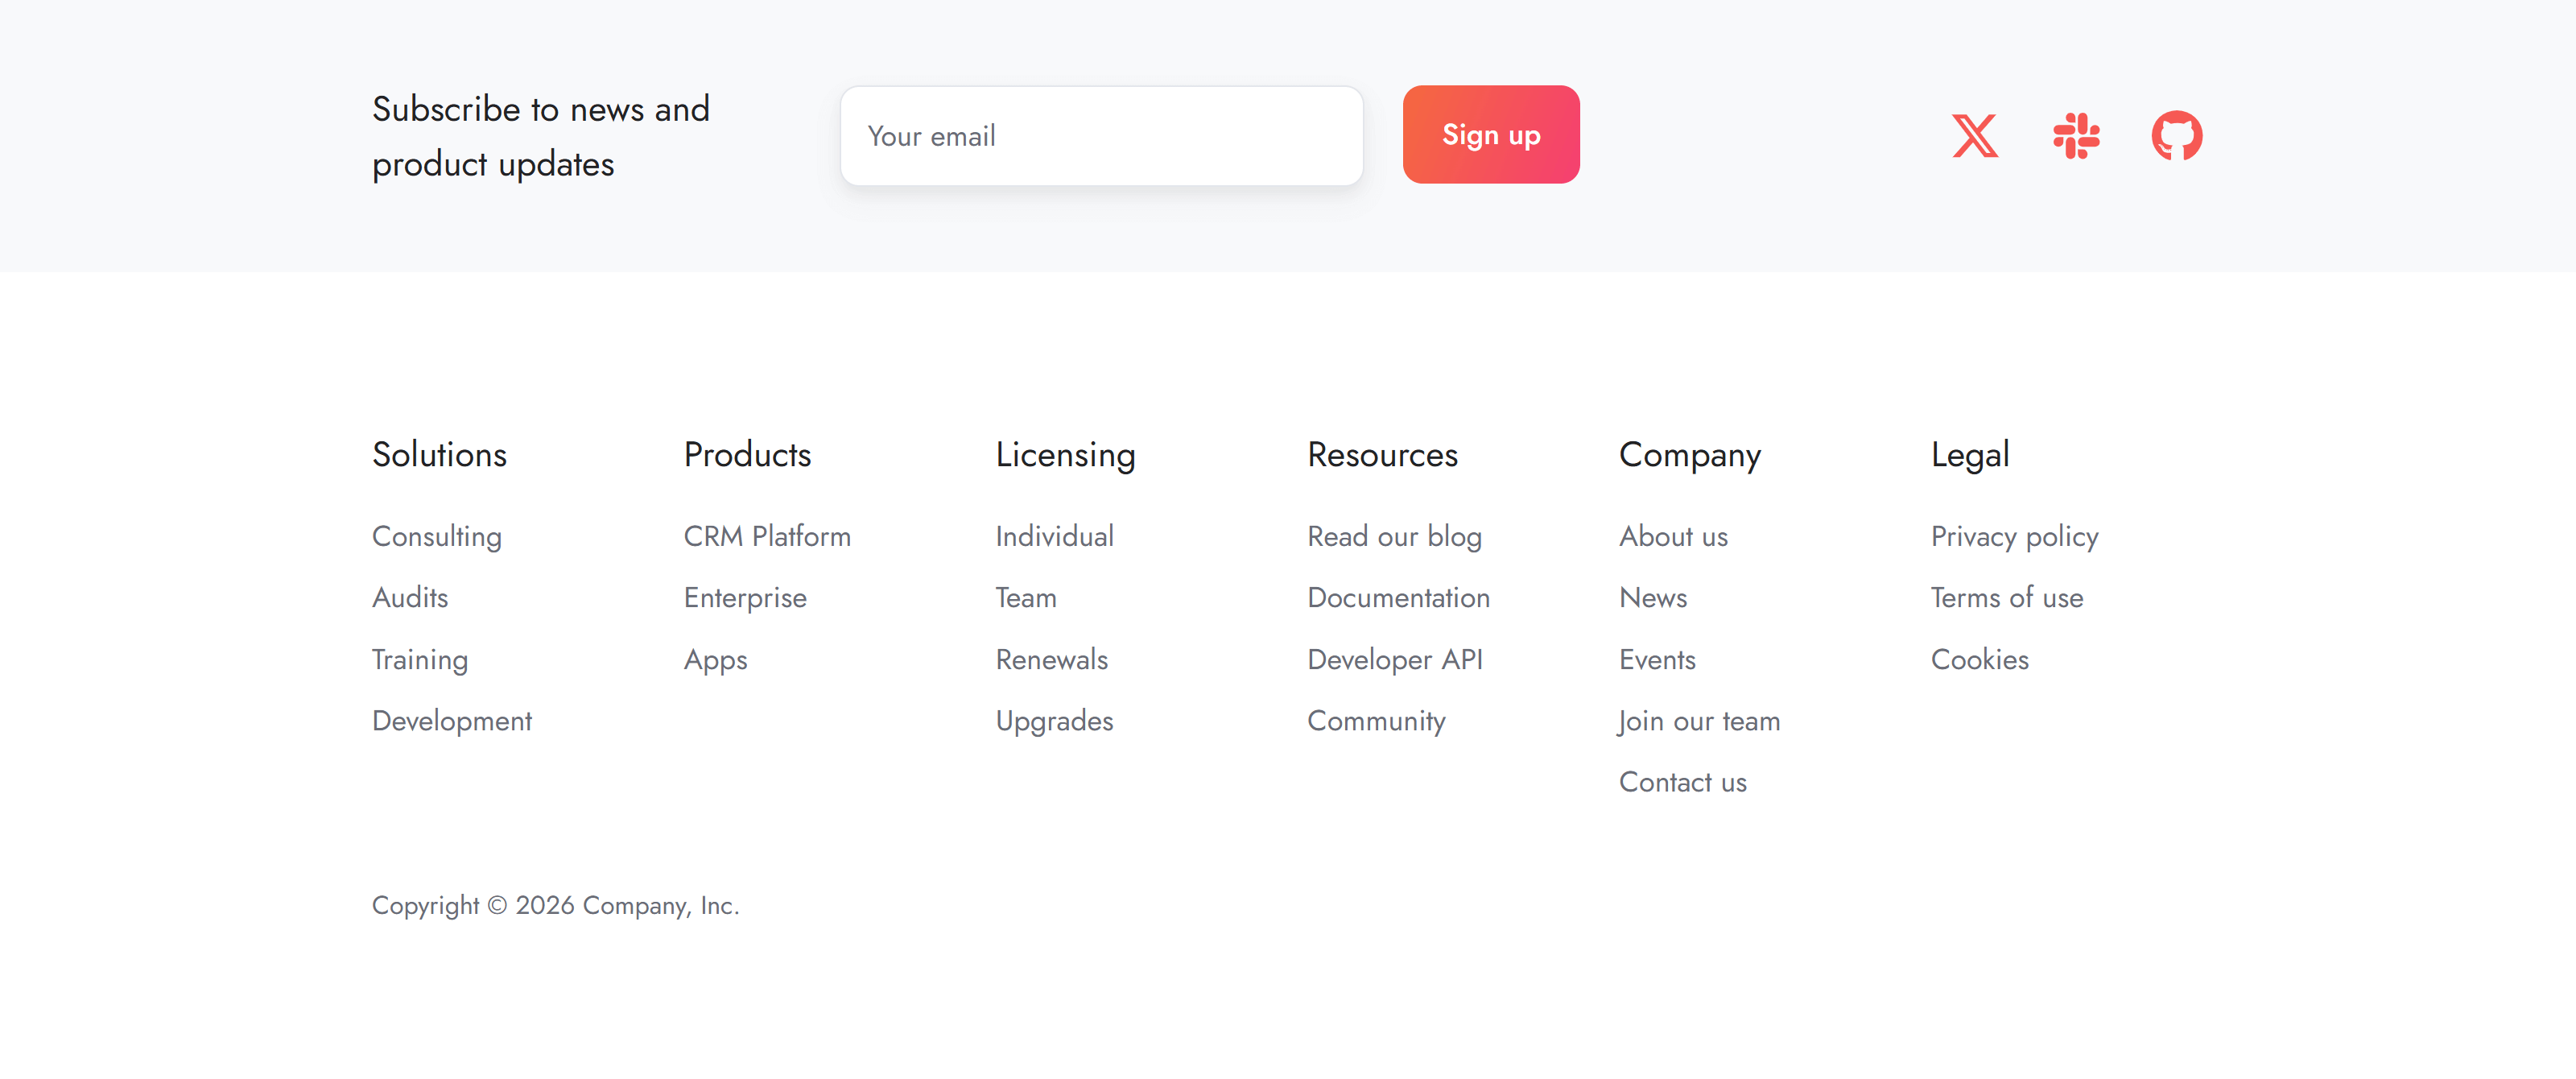Click the About us link
The image size is (2576, 1079).
1673,537
